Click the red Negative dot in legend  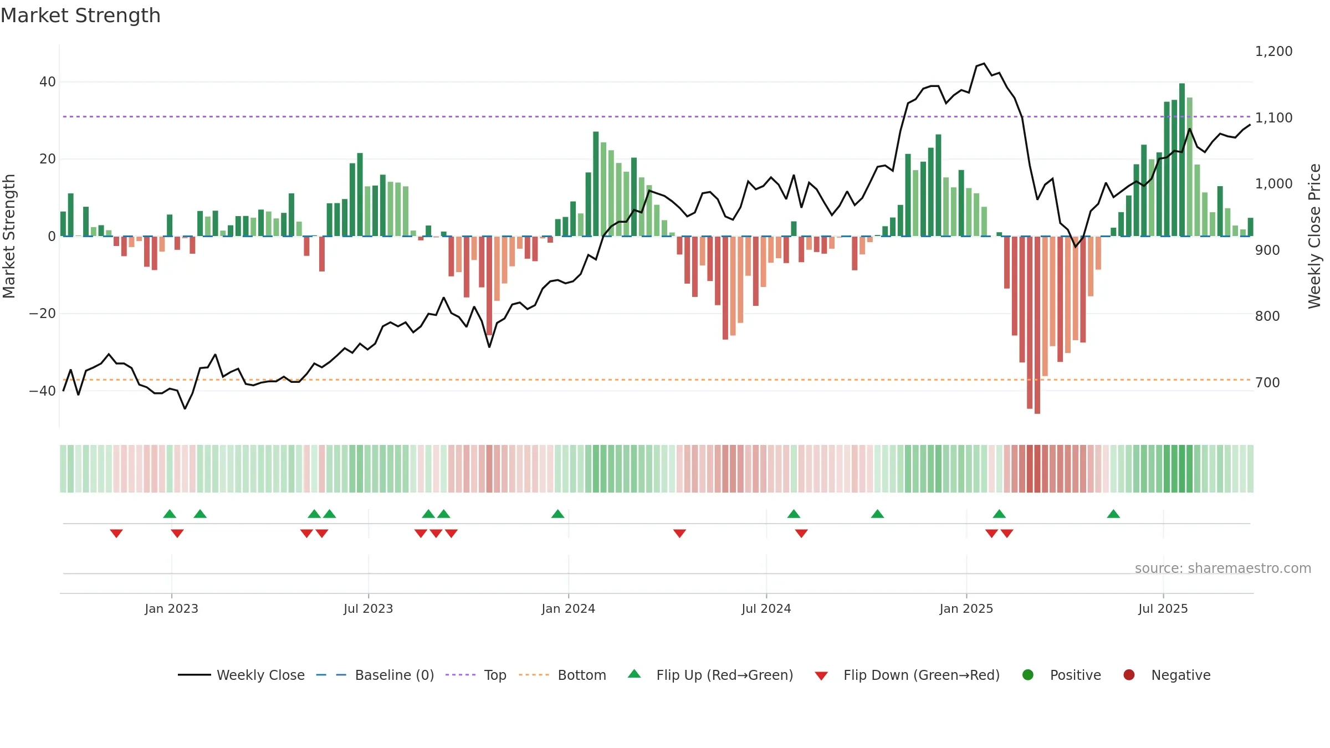point(1129,675)
